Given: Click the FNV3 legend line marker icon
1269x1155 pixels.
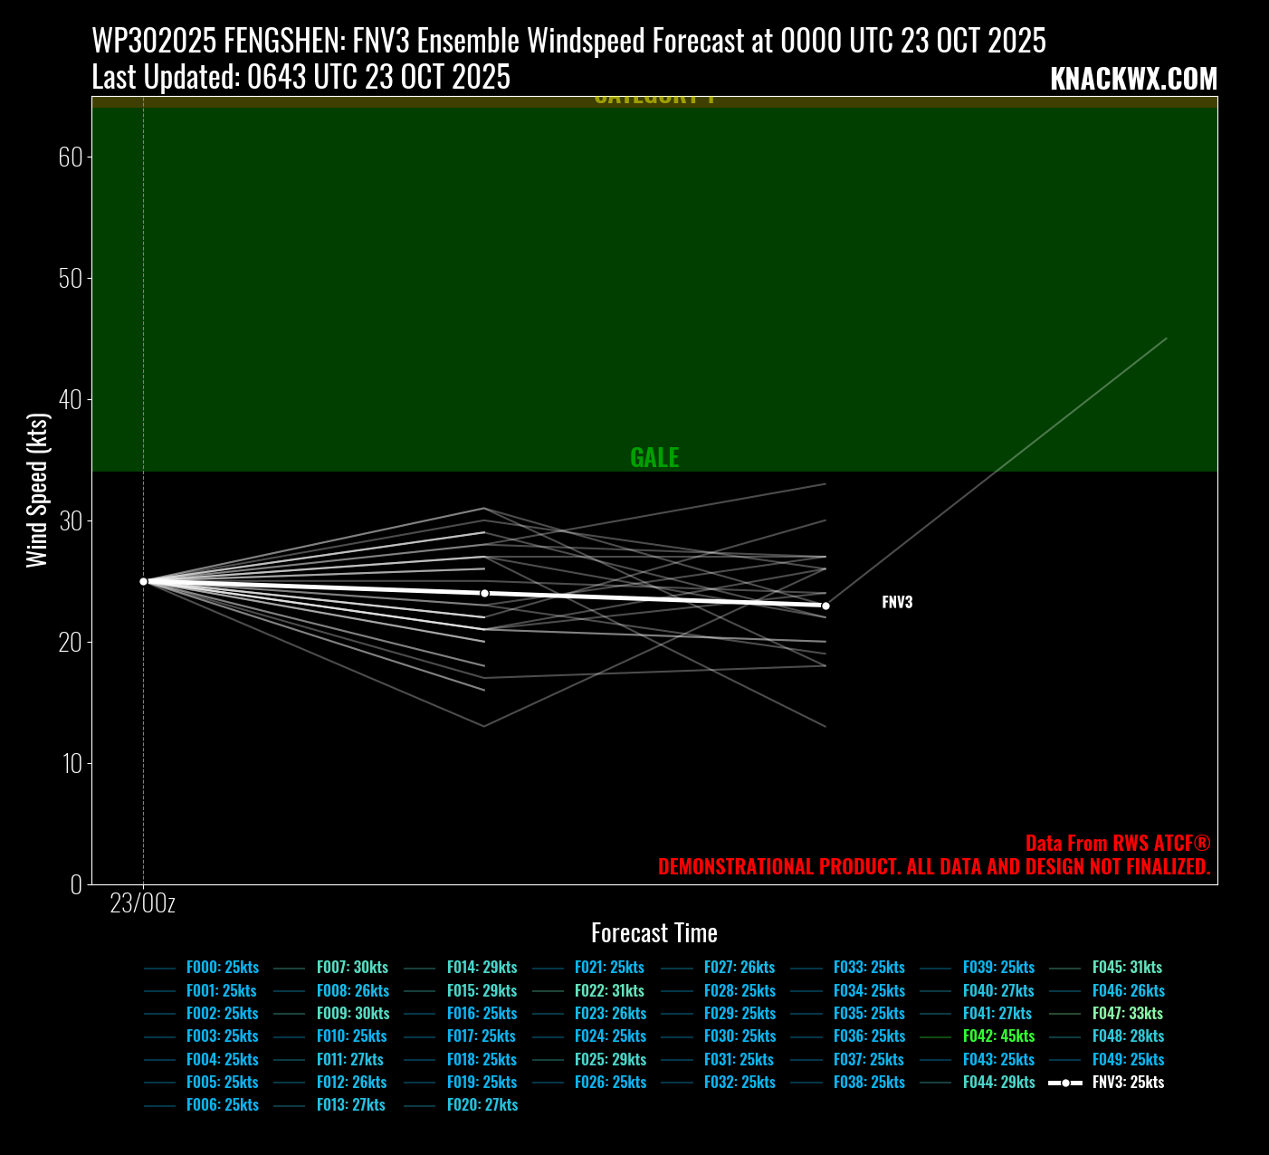Looking at the screenshot, I should tap(1065, 1083).
